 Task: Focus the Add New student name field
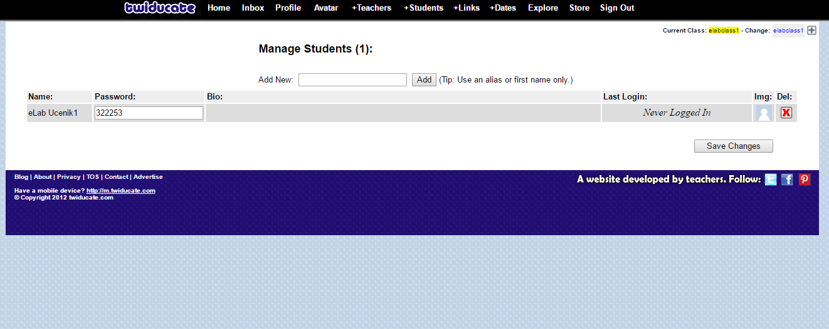tap(352, 79)
